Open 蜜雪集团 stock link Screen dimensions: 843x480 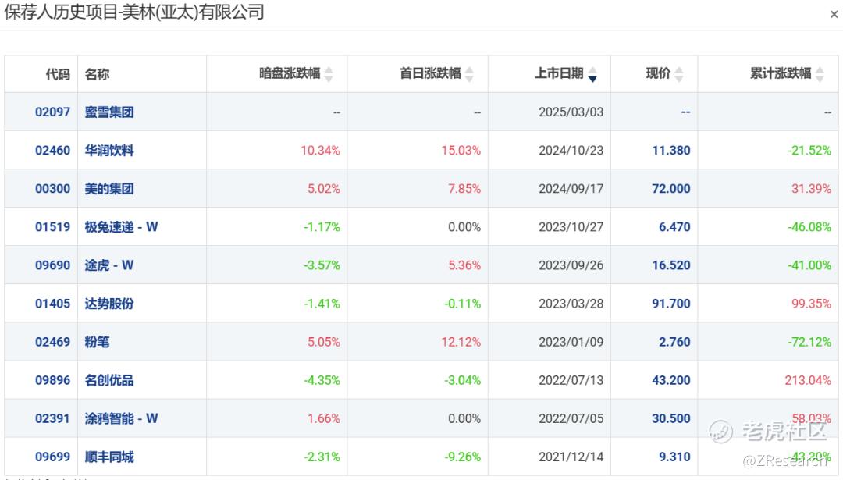(109, 112)
